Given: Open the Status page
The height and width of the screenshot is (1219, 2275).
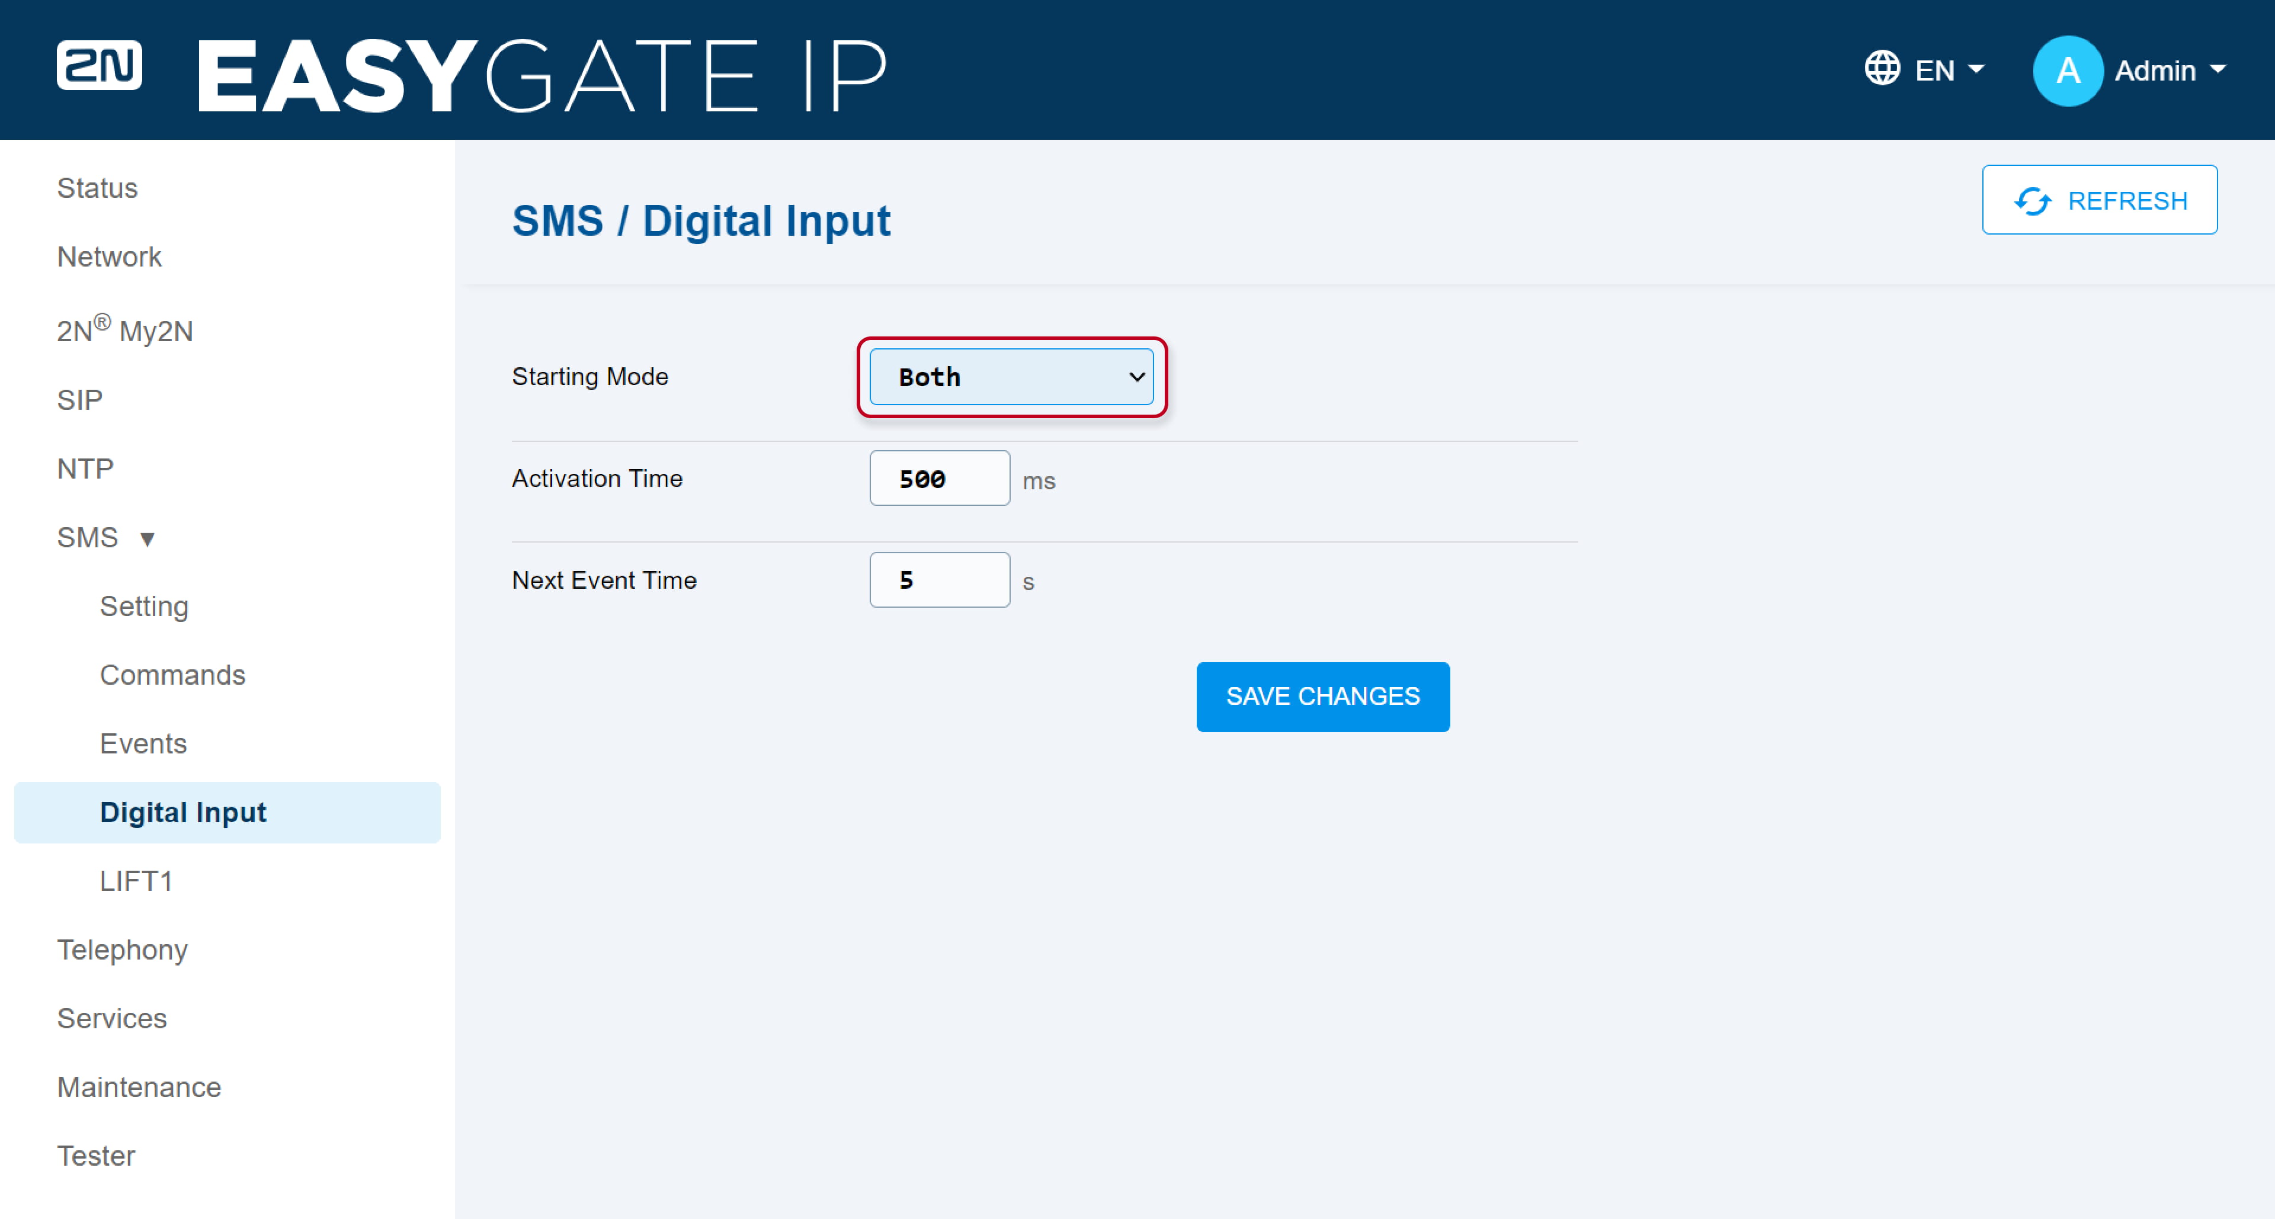Looking at the screenshot, I should pyautogui.click(x=97, y=188).
